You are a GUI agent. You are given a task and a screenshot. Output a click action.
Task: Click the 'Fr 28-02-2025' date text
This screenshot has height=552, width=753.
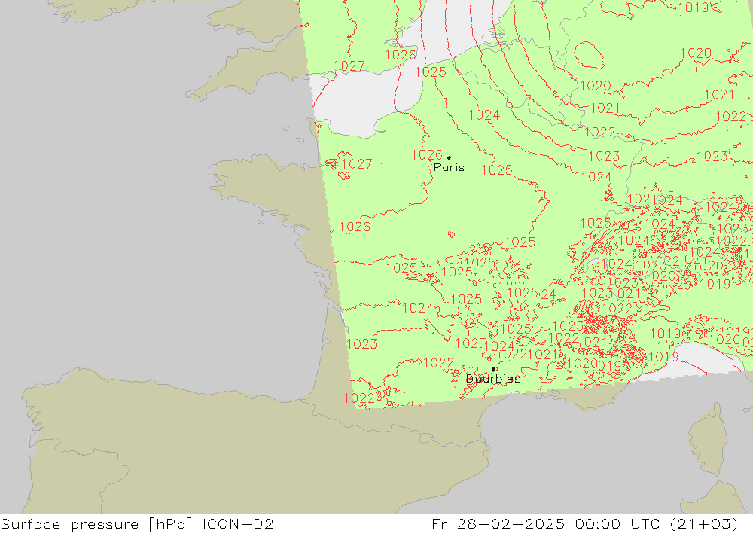point(498,523)
